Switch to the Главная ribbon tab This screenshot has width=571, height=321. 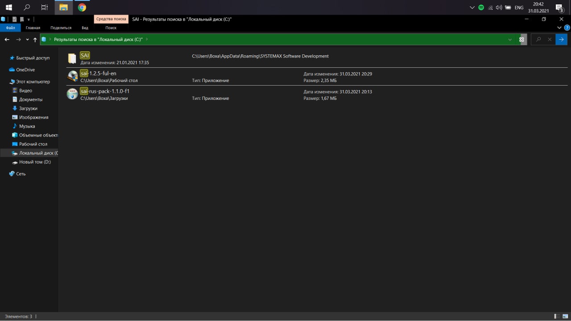pos(33,28)
